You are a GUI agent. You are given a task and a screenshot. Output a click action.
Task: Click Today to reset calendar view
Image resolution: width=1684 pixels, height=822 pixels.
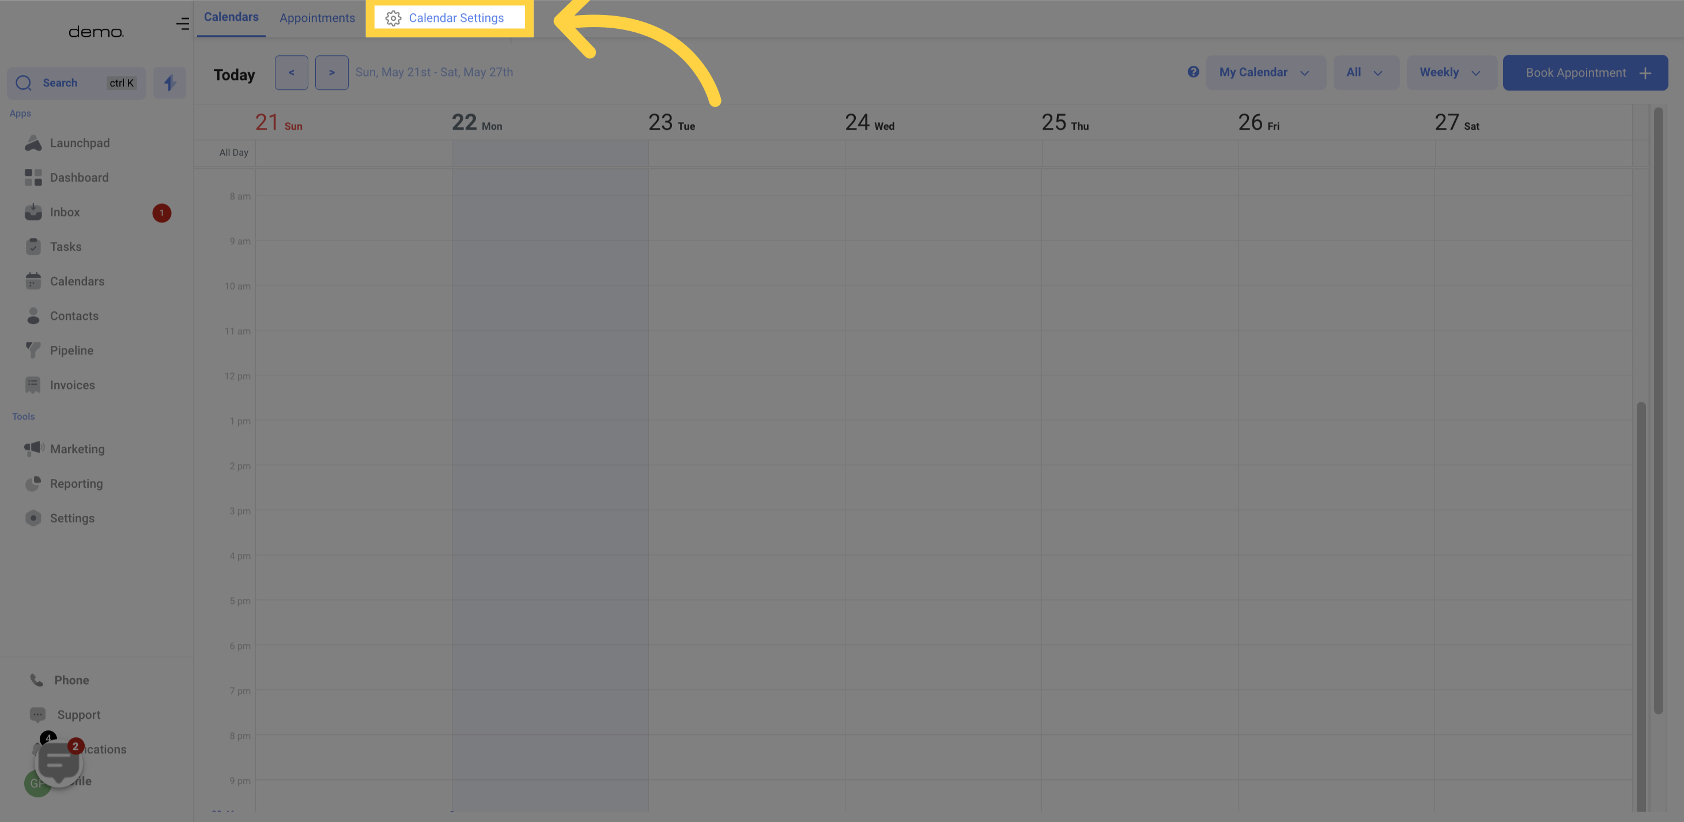click(x=234, y=72)
